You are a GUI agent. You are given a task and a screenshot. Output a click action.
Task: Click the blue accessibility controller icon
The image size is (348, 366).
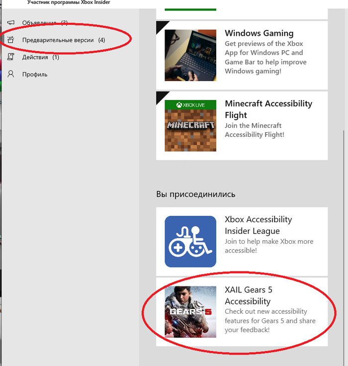click(x=190, y=242)
